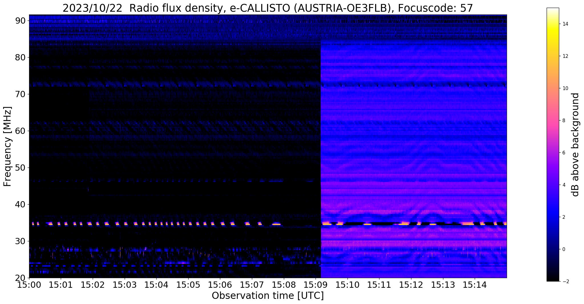
Task: Click the colorbar 4 dB tick label
Action: click(x=563, y=185)
